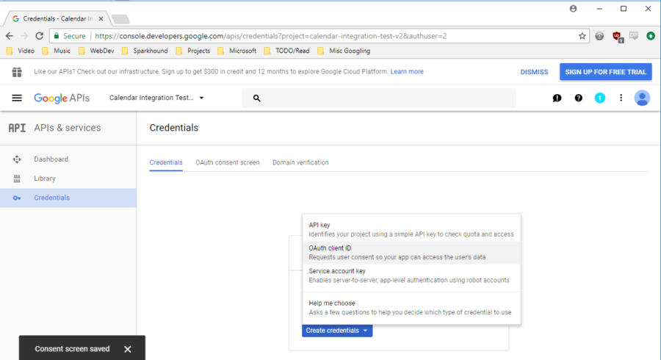Open the Sparkhound bookmarks folder
Viewport: 661px width, 360px height.
point(145,51)
